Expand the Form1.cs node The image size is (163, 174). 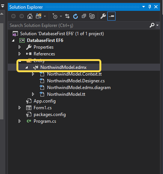[x=19, y=108]
